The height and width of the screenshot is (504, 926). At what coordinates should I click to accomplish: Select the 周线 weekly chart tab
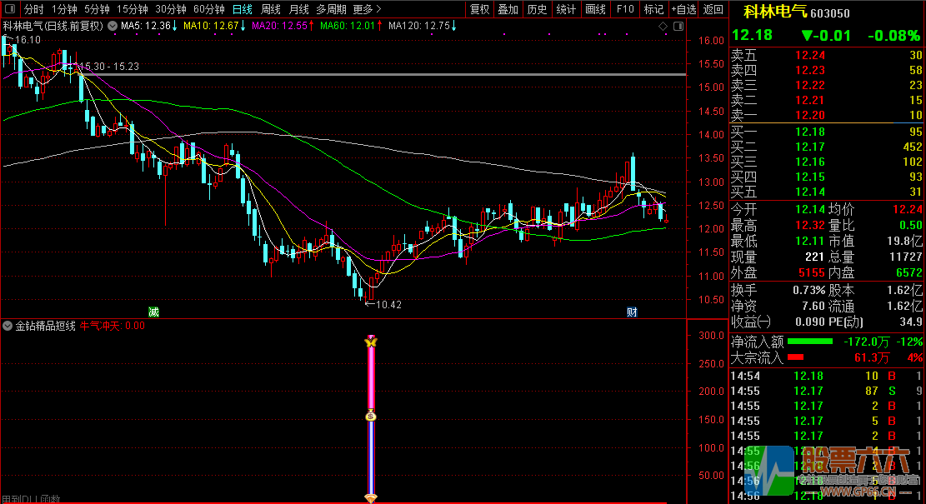click(271, 9)
